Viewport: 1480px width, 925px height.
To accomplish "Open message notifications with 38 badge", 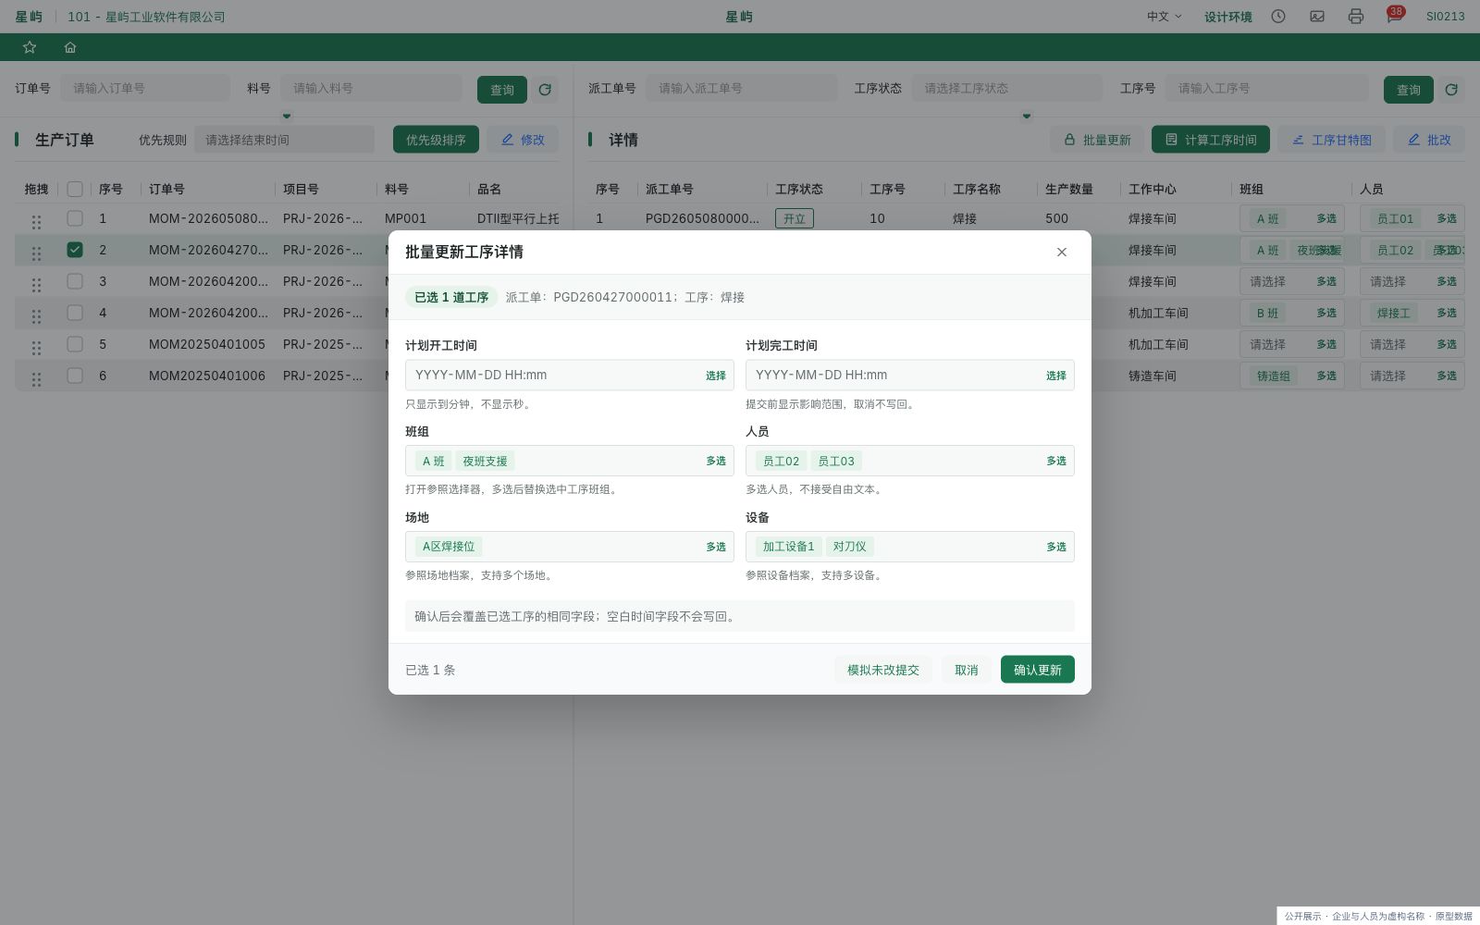I will pos(1394,16).
